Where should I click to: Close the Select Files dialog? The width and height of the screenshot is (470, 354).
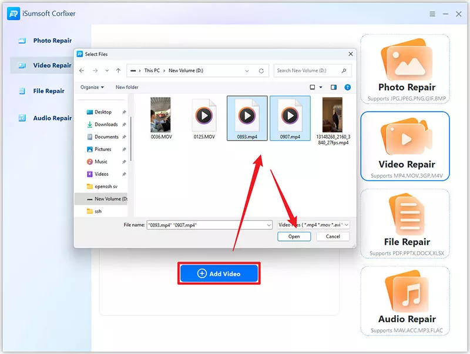pos(350,54)
